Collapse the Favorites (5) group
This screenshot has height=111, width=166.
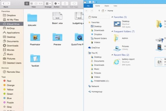tap(112, 17)
